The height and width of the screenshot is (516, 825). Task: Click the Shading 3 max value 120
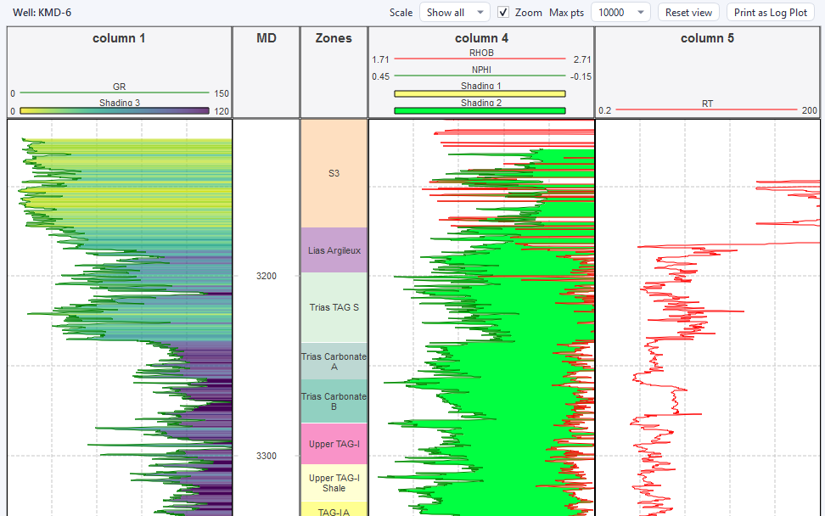pos(222,111)
